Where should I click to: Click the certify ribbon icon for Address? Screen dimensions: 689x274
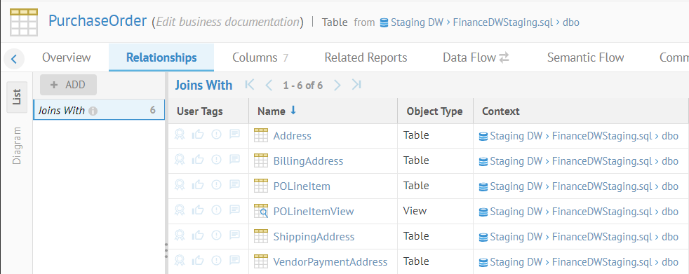[x=180, y=135]
